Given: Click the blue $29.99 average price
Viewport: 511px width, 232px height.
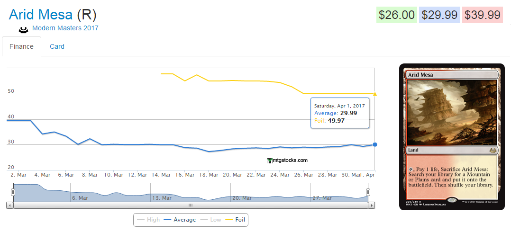Looking at the screenshot, I should [439, 15].
